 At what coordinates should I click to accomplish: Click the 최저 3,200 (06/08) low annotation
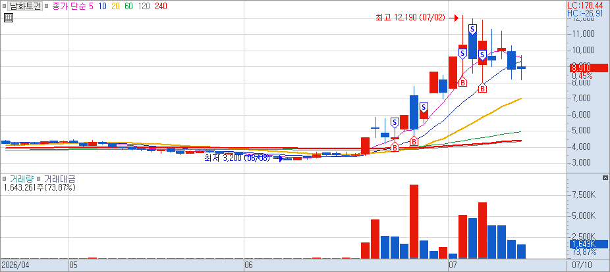pos(236,158)
